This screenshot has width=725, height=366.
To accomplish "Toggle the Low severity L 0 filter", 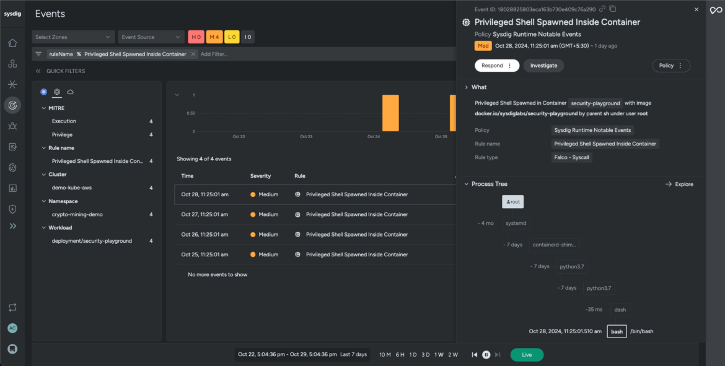I will pyautogui.click(x=232, y=37).
